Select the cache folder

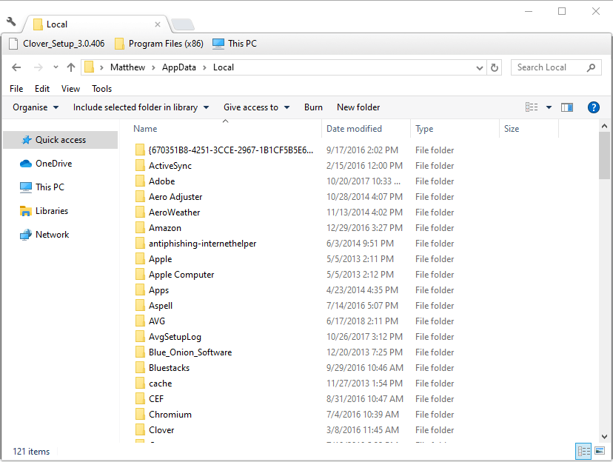coord(161,384)
